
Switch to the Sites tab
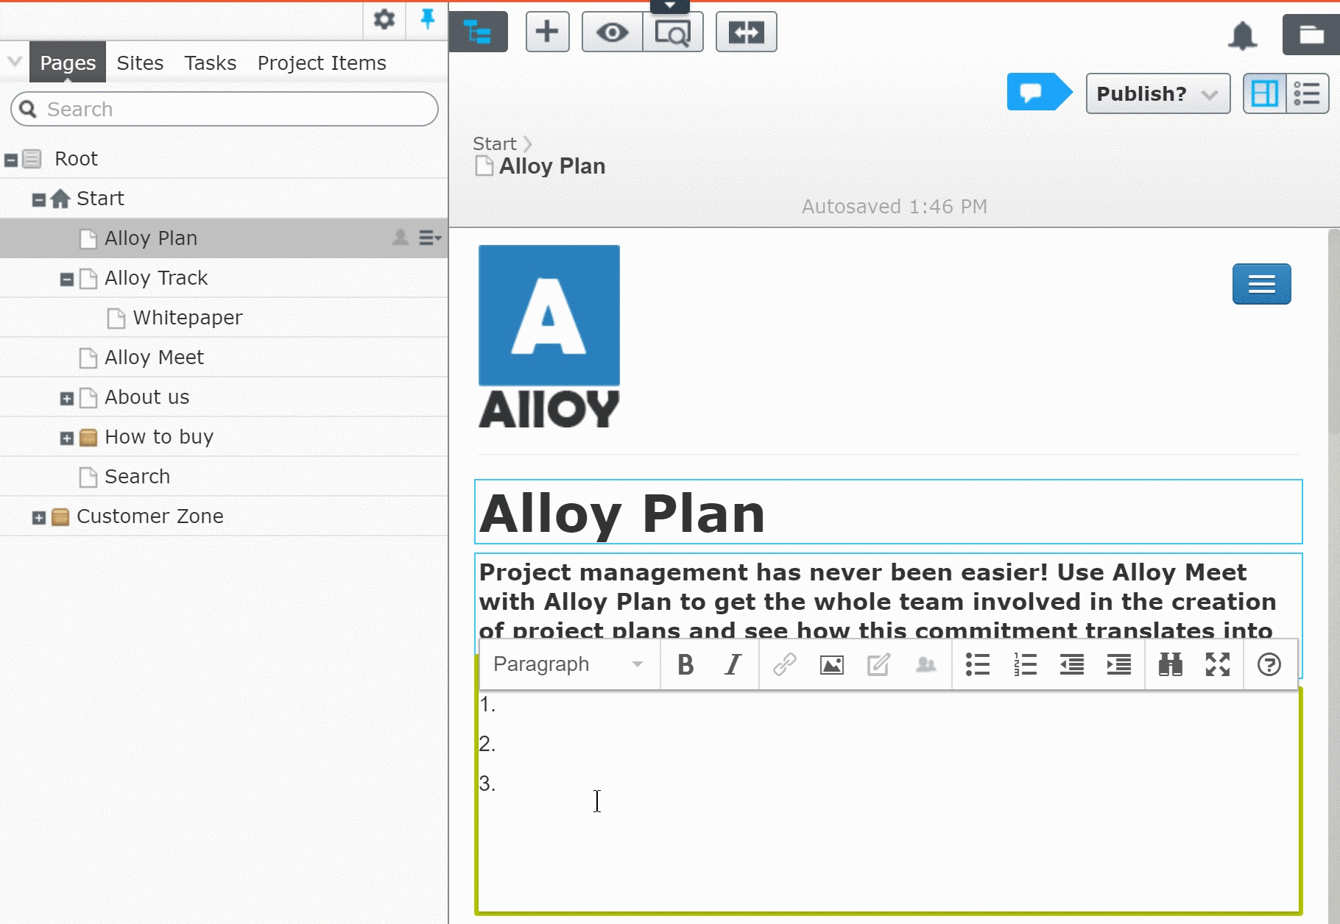(x=140, y=63)
